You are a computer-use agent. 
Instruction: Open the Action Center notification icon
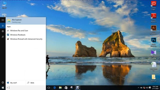[150, 88]
